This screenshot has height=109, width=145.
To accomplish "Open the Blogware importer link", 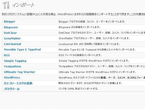I will click(11, 27).
